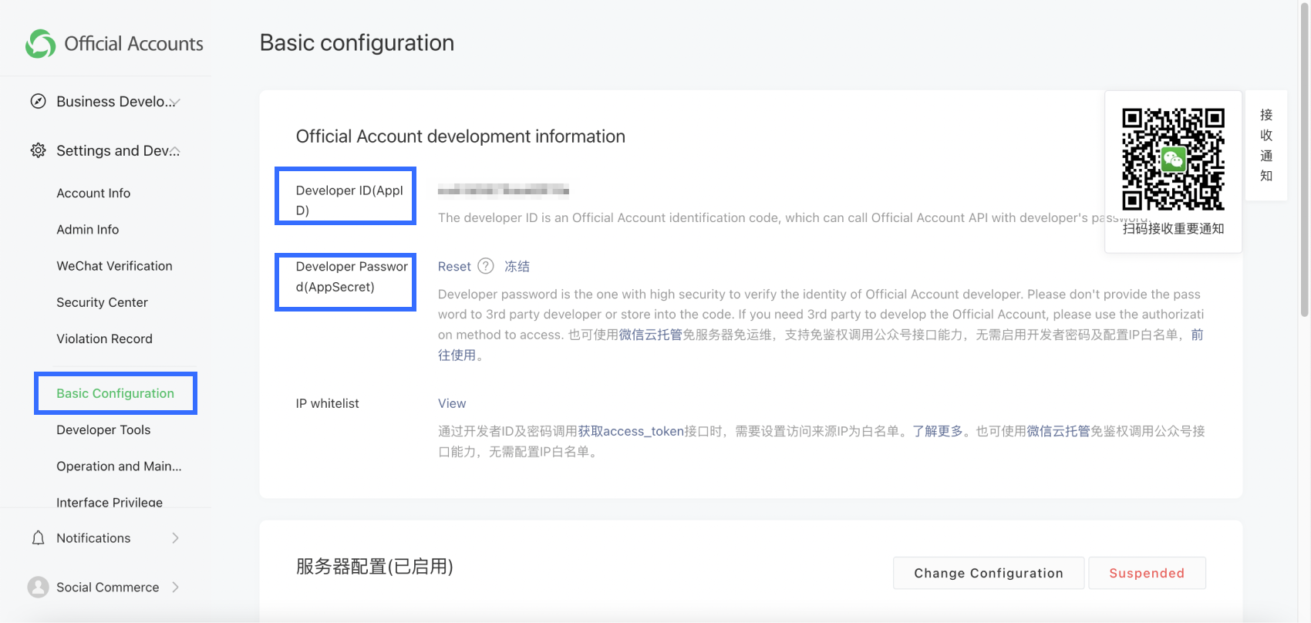This screenshot has height=623, width=1311.
Task: Open Interface Privilege menu item
Action: (x=110, y=502)
